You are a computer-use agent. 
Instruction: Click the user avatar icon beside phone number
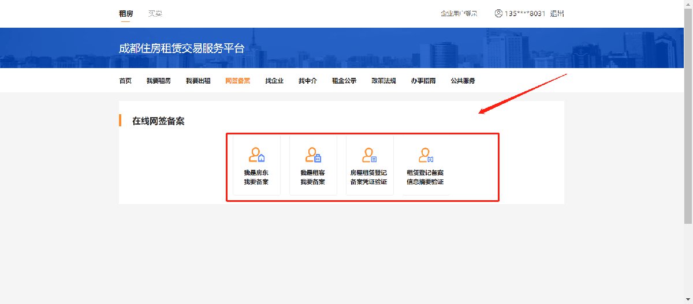(x=498, y=13)
